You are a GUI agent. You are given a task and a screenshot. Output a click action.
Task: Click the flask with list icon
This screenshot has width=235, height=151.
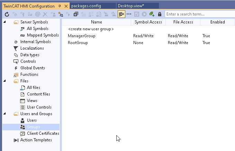pos(91,14)
